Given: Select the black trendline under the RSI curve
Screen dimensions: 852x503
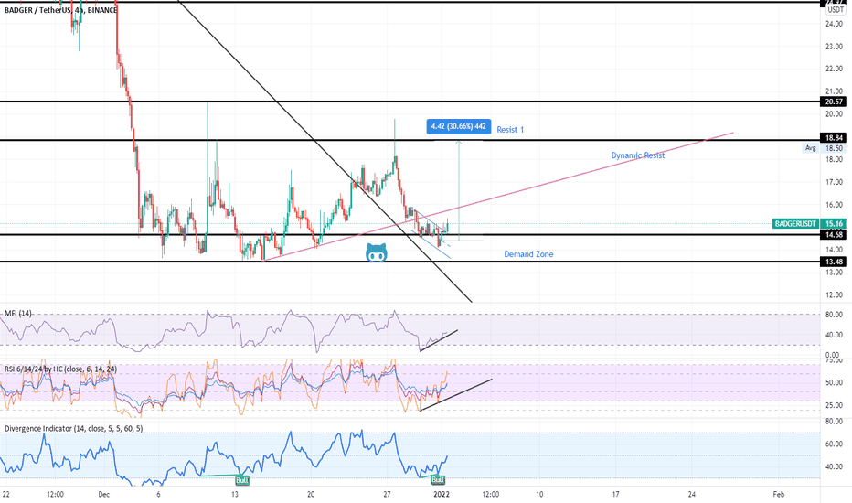Looking at the screenshot, I should click(456, 395).
